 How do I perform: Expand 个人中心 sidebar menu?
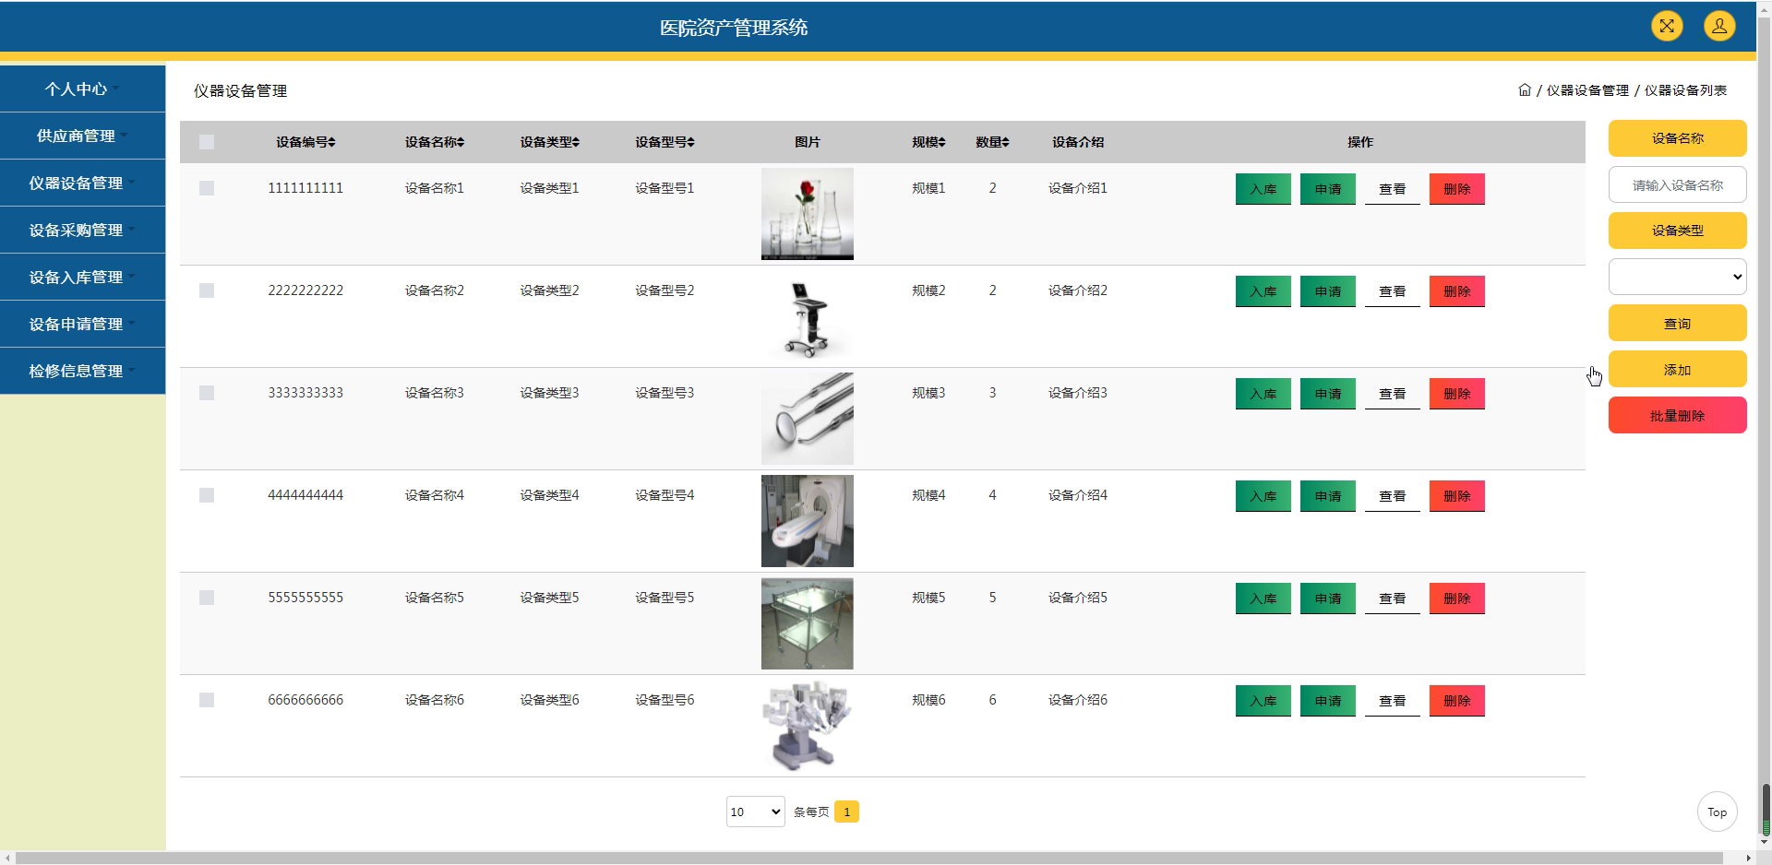coord(82,89)
